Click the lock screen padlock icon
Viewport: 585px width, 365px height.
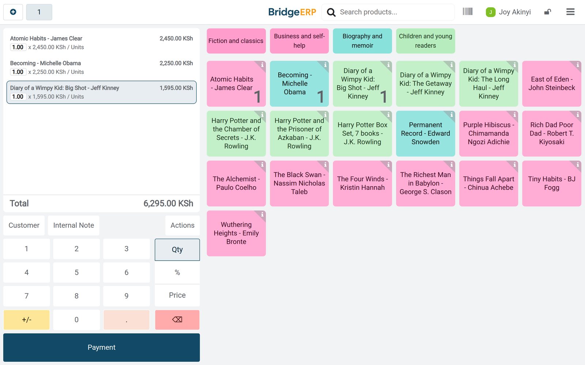pos(547,12)
